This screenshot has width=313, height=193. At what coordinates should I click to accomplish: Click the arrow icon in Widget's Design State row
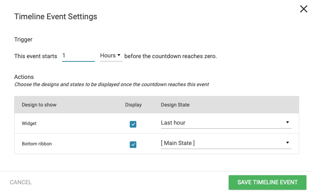coord(288,122)
